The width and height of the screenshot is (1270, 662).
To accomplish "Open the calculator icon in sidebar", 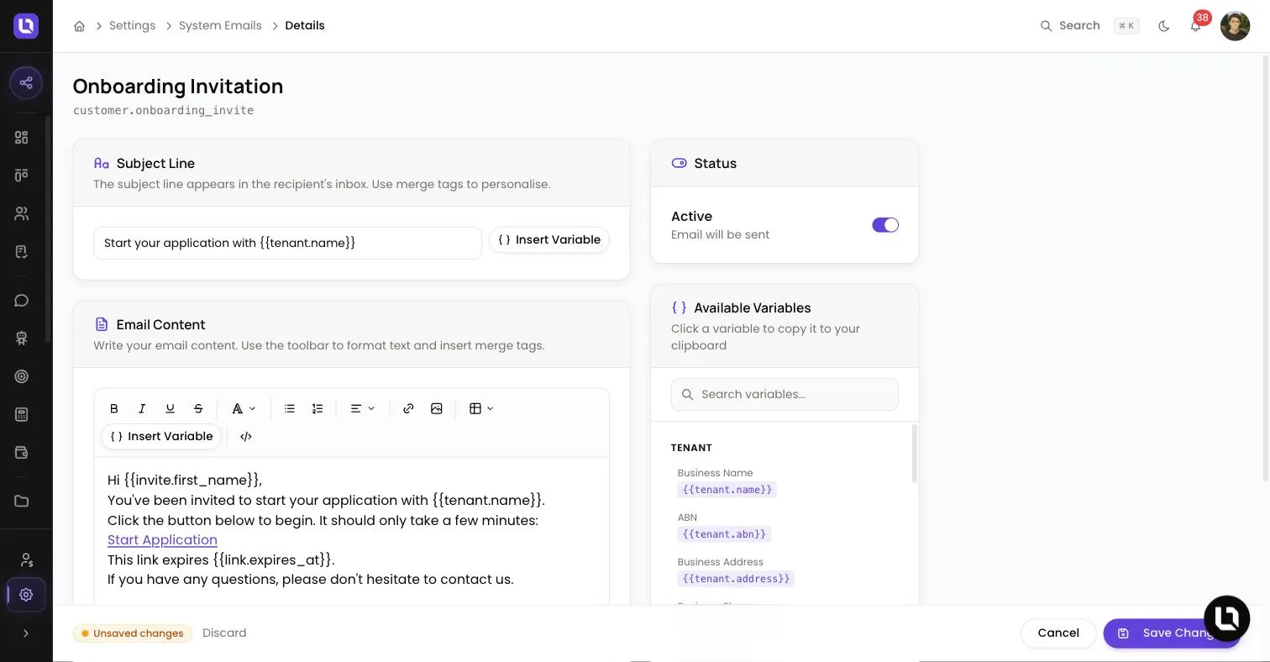I will coord(22,414).
